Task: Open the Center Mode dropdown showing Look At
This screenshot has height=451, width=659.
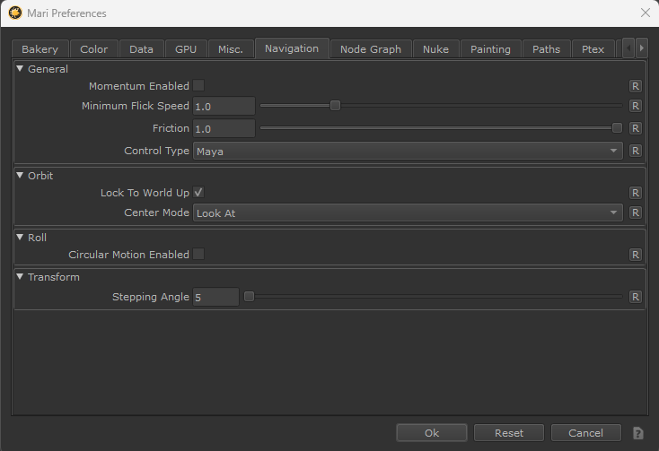Action: point(408,212)
